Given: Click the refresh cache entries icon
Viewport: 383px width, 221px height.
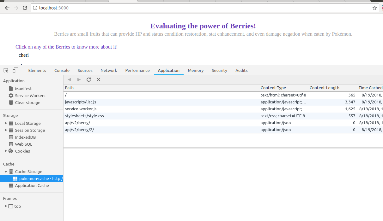Looking at the screenshot, I should (x=89, y=79).
